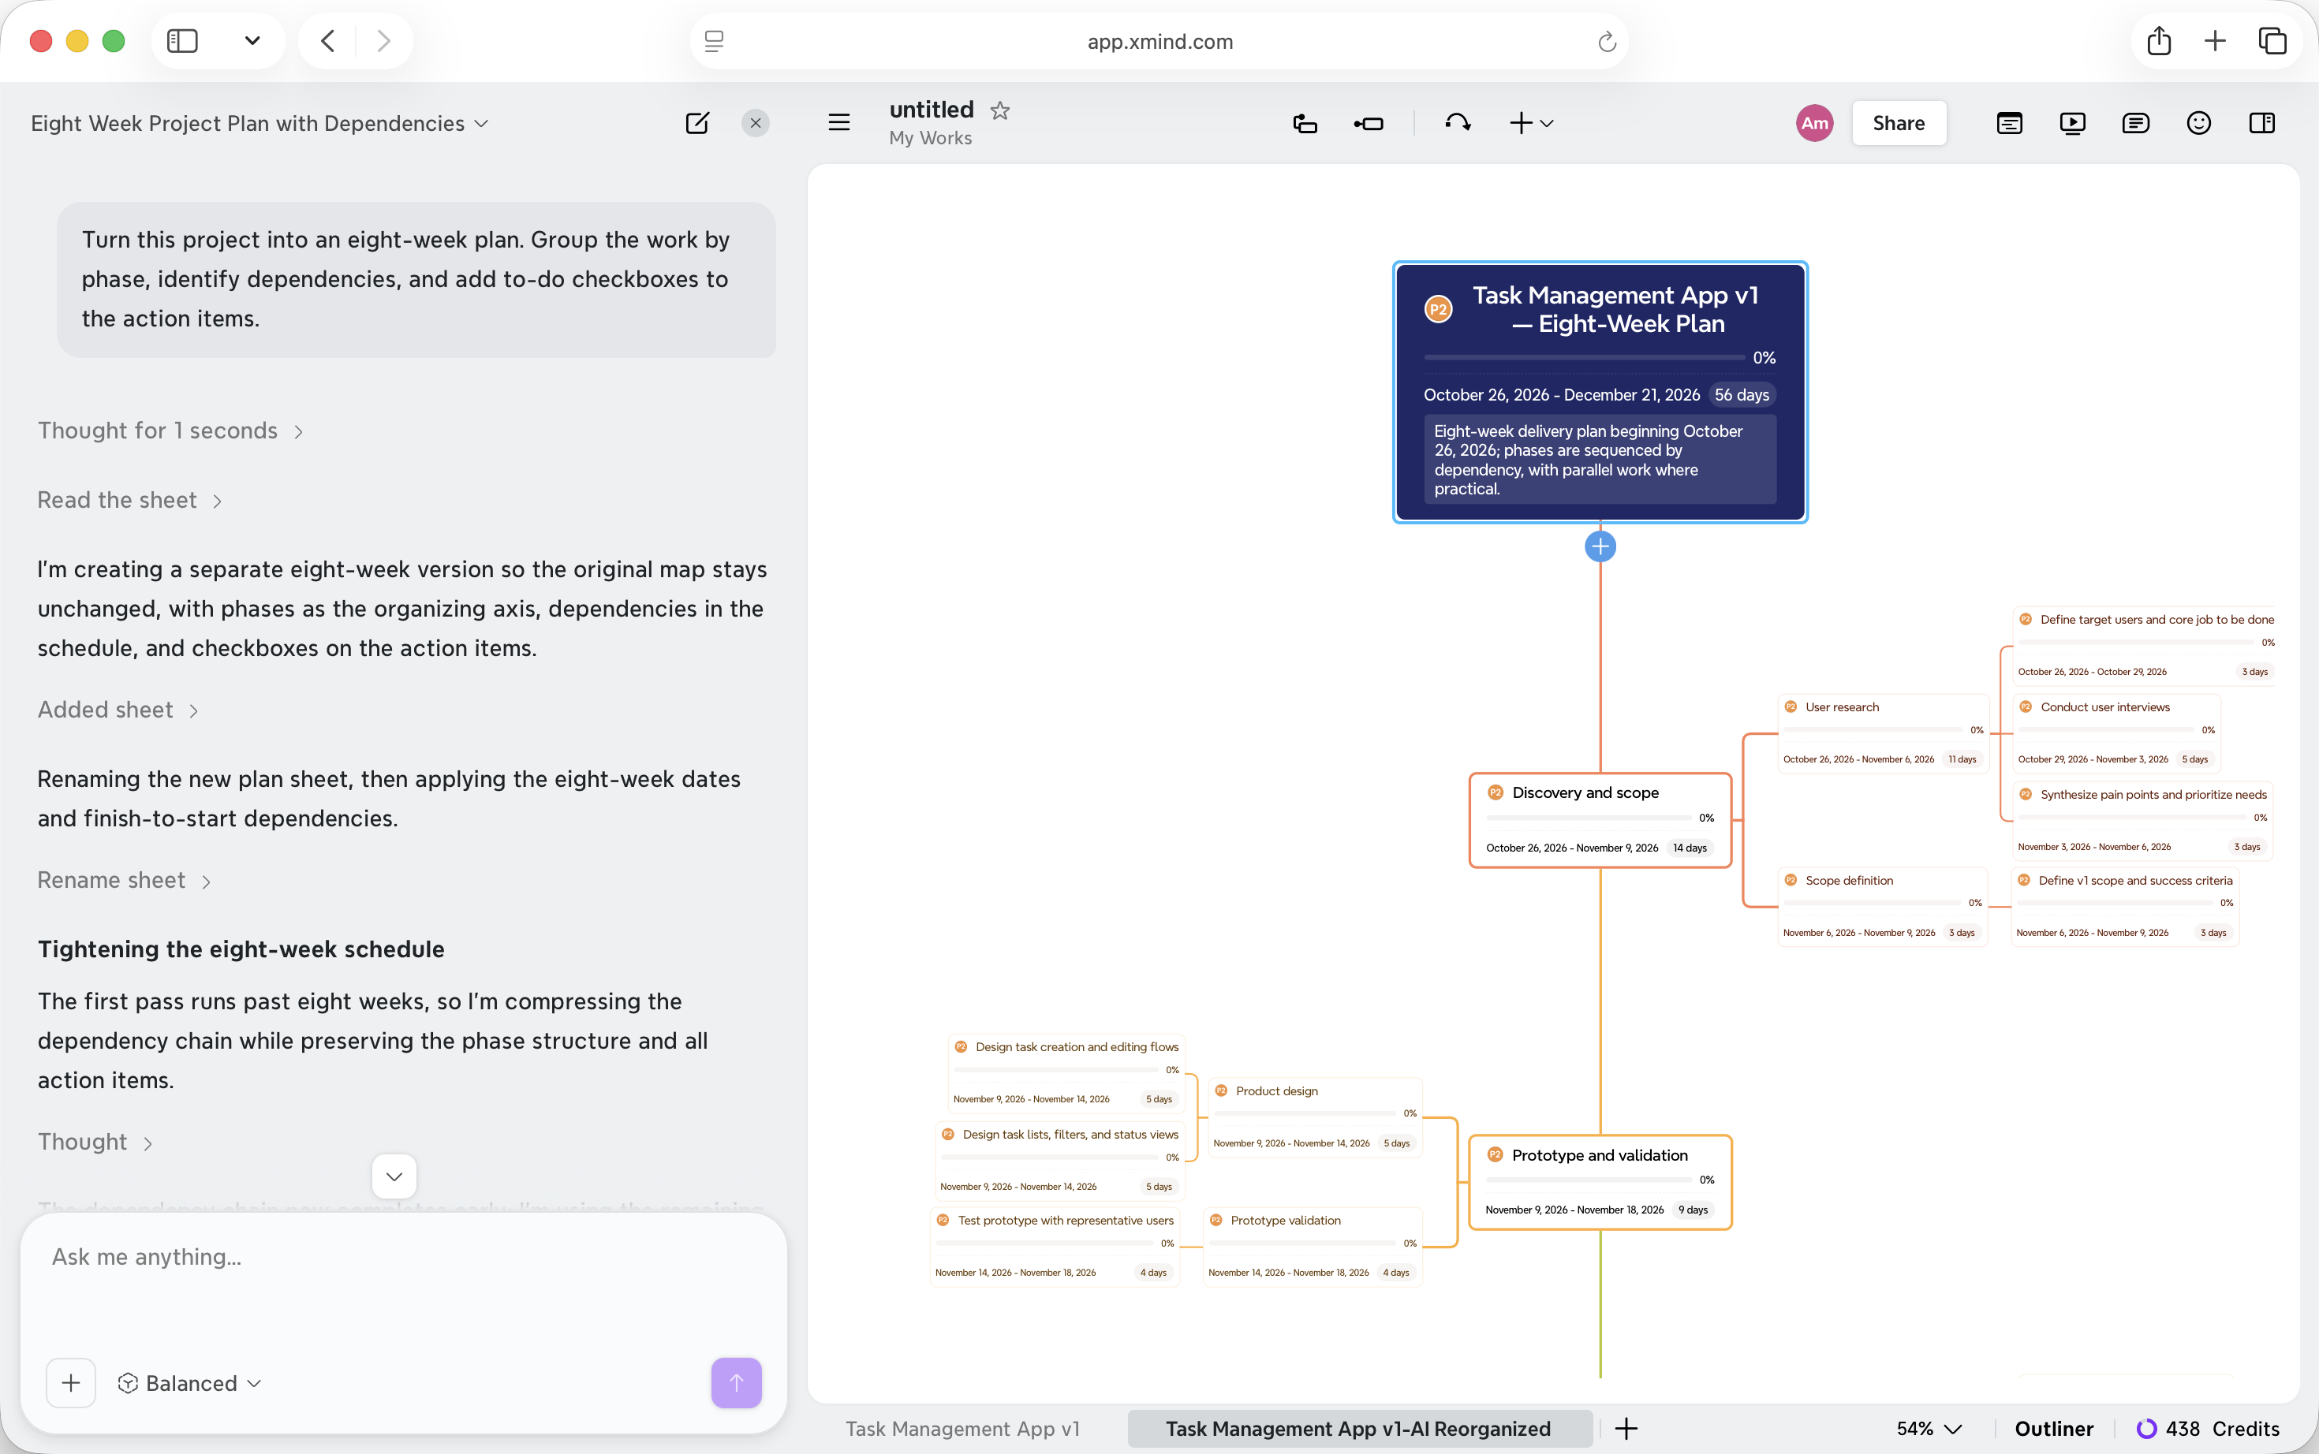Screen dimensions: 2319x1454
Task: Click the blue plus below root topic
Action: click(x=1600, y=547)
